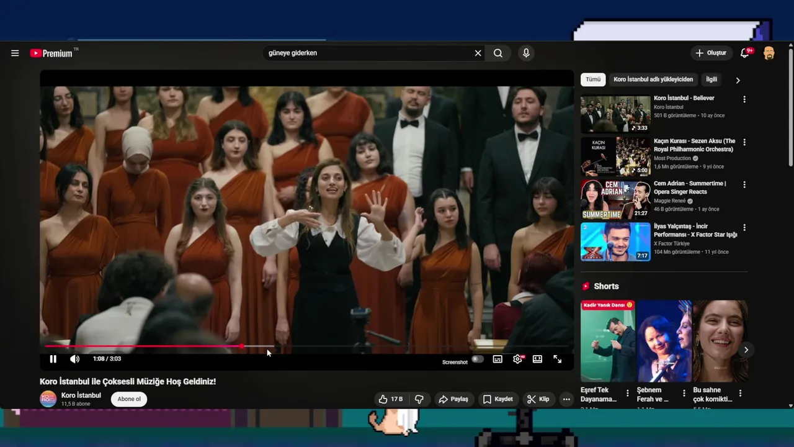Open more actions ellipsis below video
Viewport: 794px width, 447px height.
(566, 399)
